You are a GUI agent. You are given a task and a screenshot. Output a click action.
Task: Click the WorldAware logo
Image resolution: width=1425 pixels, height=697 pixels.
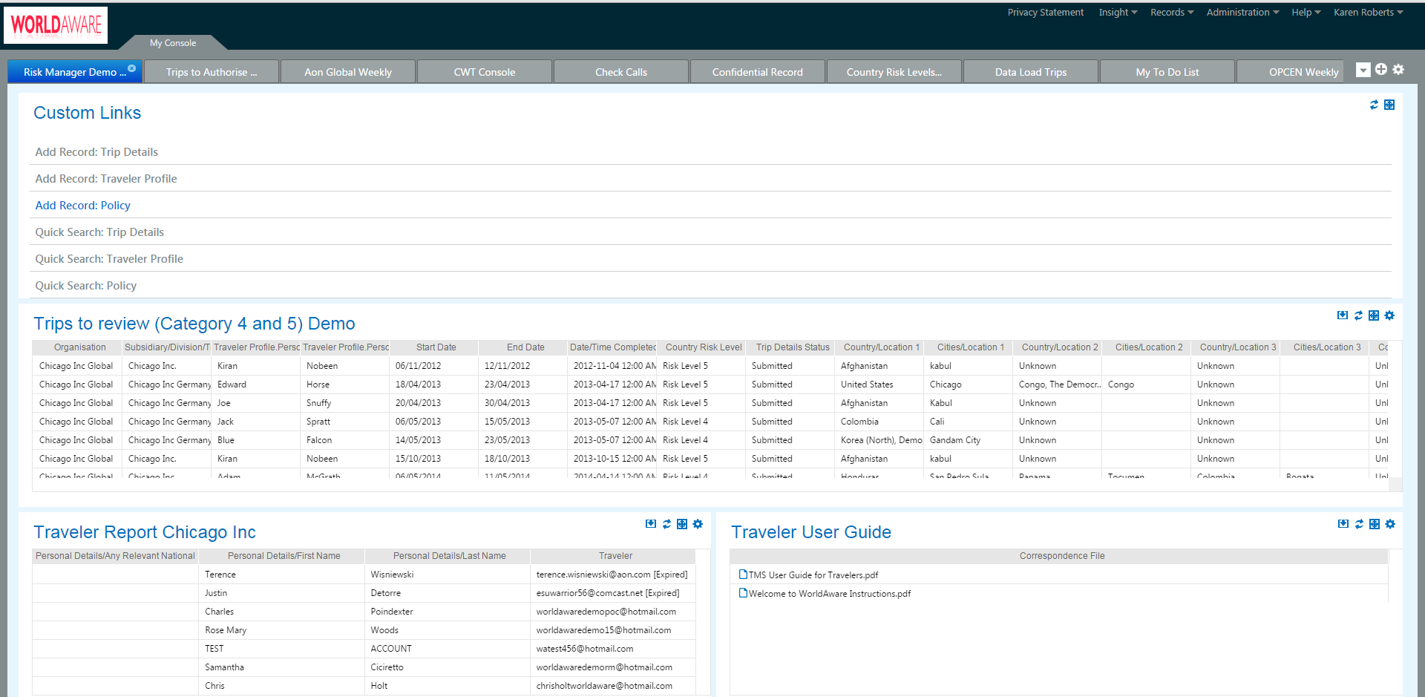[x=56, y=25]
